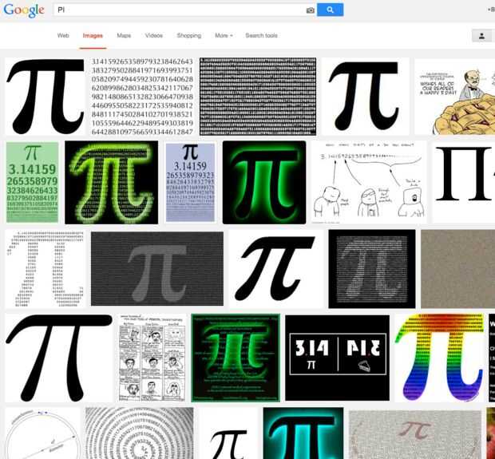
Task: Open solid neon green pi on black
Action: pyautogui.click(x=264, y=183)
